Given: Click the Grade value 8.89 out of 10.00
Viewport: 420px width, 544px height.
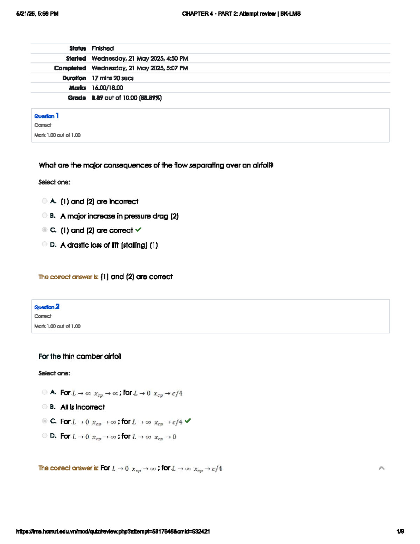Looking at the screenshot, I should [x=127, y=98].
